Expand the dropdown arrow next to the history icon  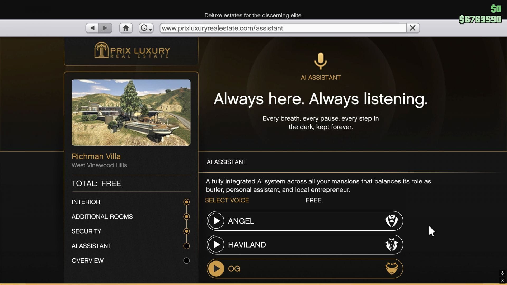(150, 30)
